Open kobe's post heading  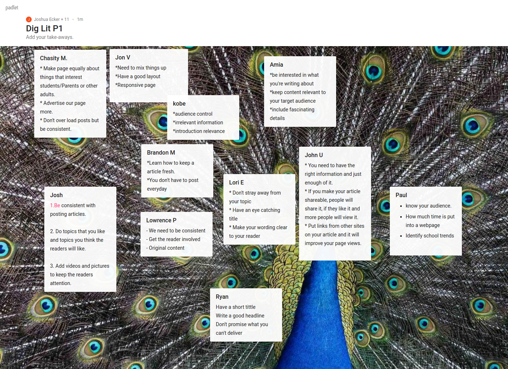pyautogui.click(x=179, y=104)
